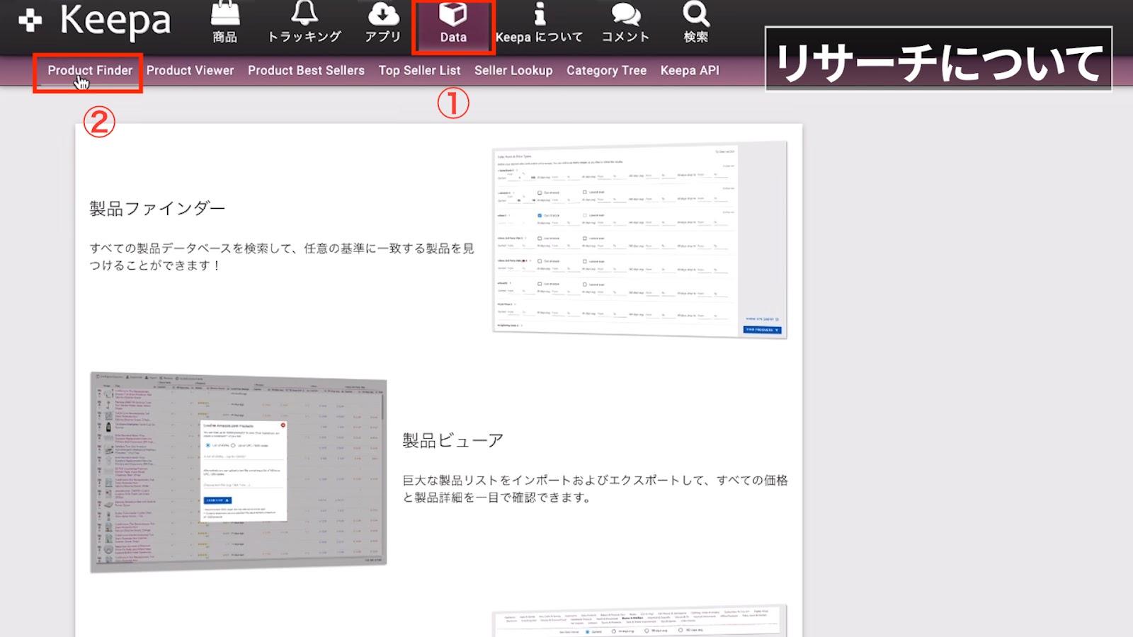
Task: Click the 製品ビューア heading
Action: pos(453,441)
